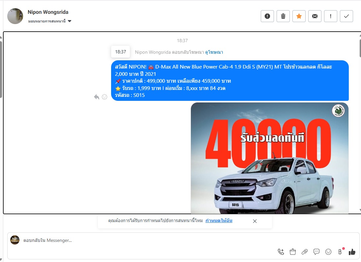Image resolution: width=361 pixels, height=262 pixels.
Task: Click the spam report octagon icon
Action: (267, 16)
